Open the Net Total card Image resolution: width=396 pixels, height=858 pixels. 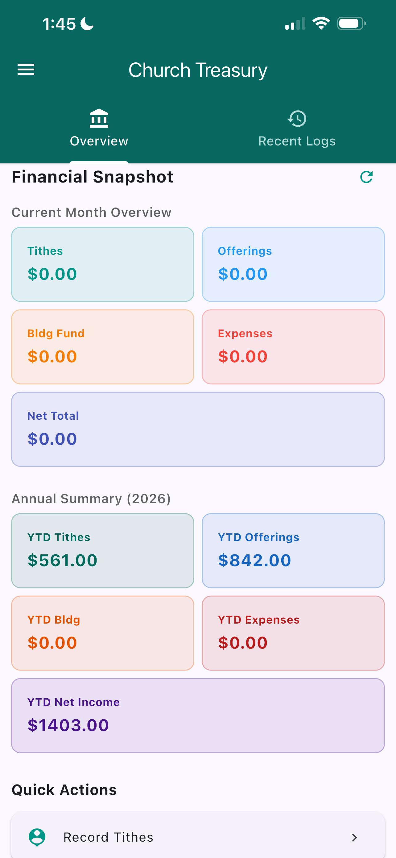(x=198, y=429)
